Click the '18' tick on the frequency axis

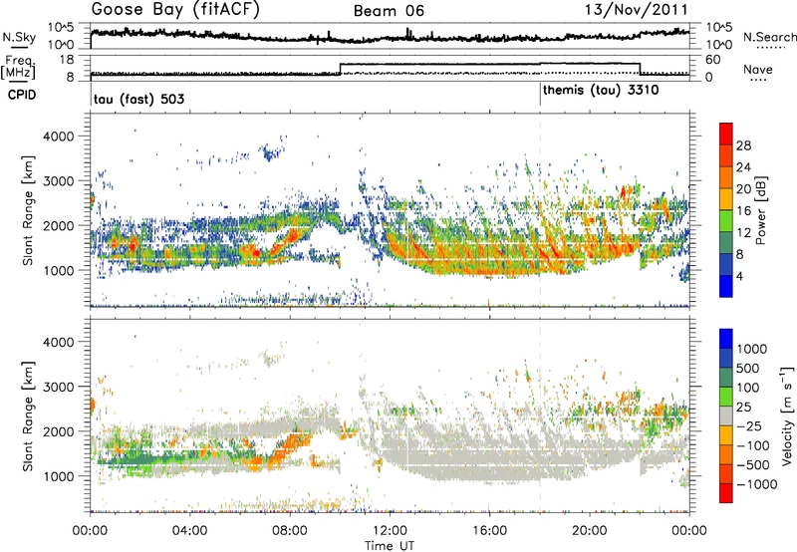pos(66,60)
